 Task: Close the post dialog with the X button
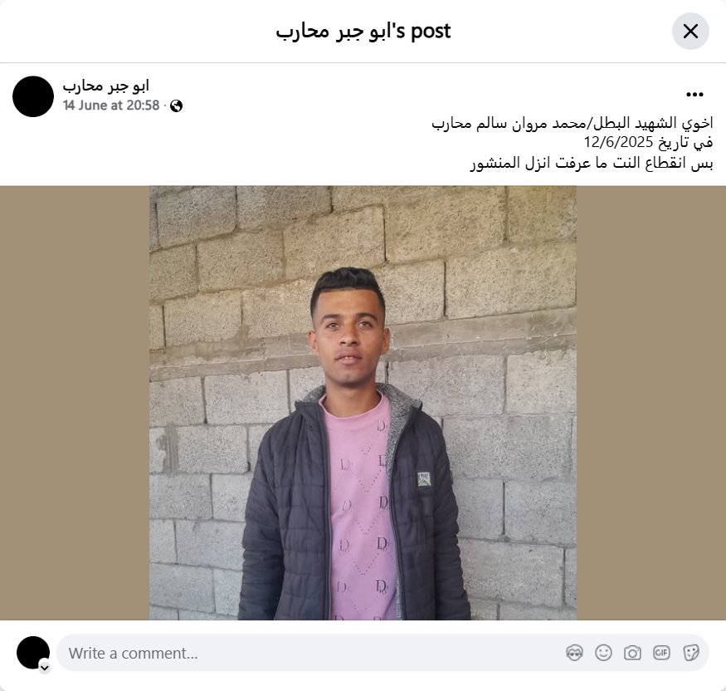pyautogui.click(x=690, y=31)
